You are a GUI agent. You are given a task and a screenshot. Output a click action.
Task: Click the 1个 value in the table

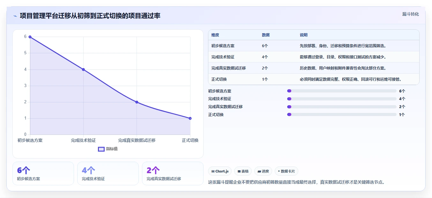[265, 79]
